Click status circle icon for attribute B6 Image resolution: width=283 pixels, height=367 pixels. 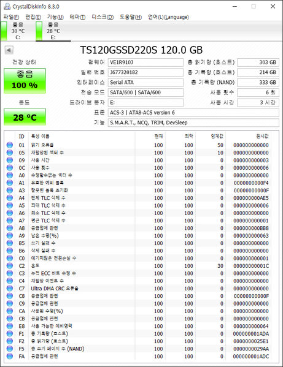click(10, 251)
